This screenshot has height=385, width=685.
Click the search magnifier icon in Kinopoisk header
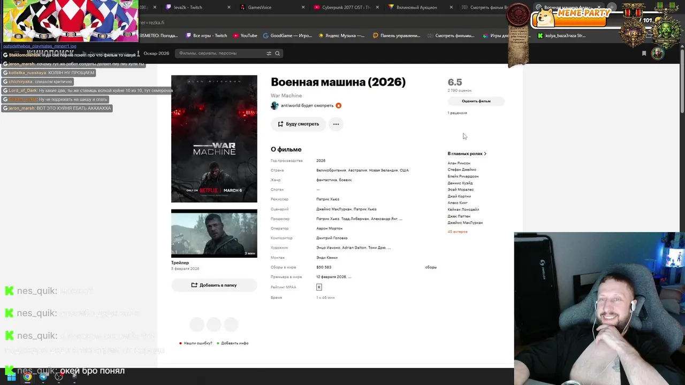pos(277,53)
